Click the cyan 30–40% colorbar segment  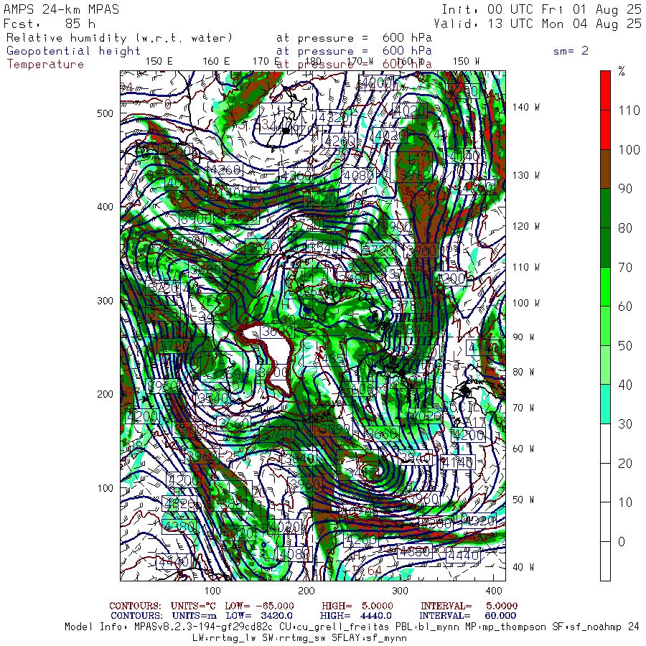pyautogui.click(x=605, y=404)
